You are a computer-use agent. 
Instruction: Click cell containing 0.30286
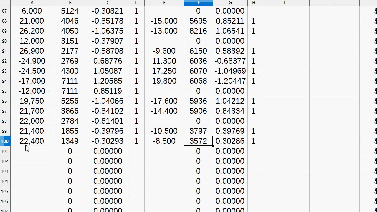pyautogui.click(x=230, y=141)
